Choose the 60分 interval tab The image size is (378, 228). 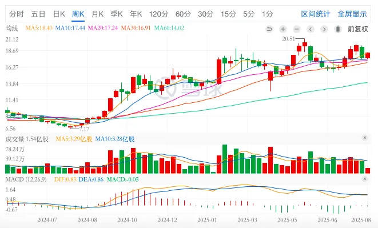click(183, 14)
